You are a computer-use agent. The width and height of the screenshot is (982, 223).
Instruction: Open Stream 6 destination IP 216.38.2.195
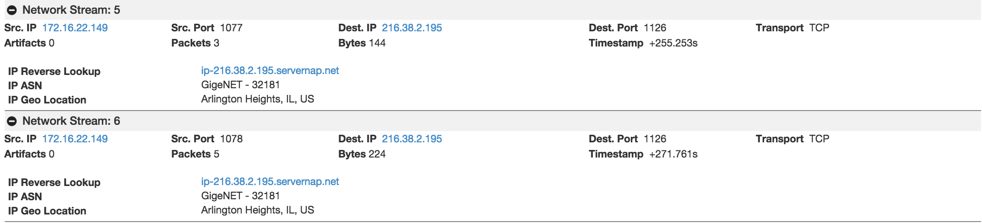(x=412, y=139)
